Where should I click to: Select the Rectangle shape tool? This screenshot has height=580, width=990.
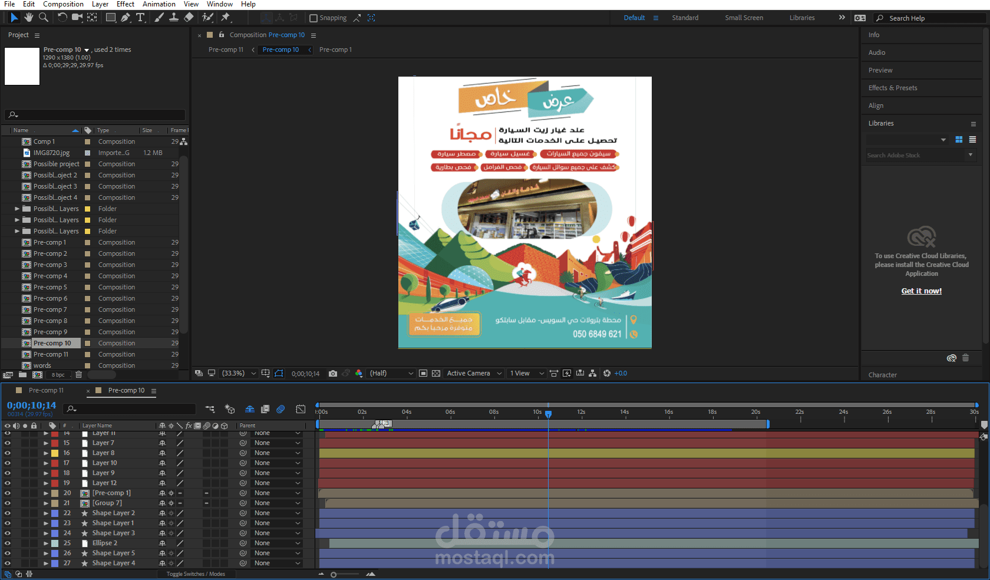coord(110,18)
